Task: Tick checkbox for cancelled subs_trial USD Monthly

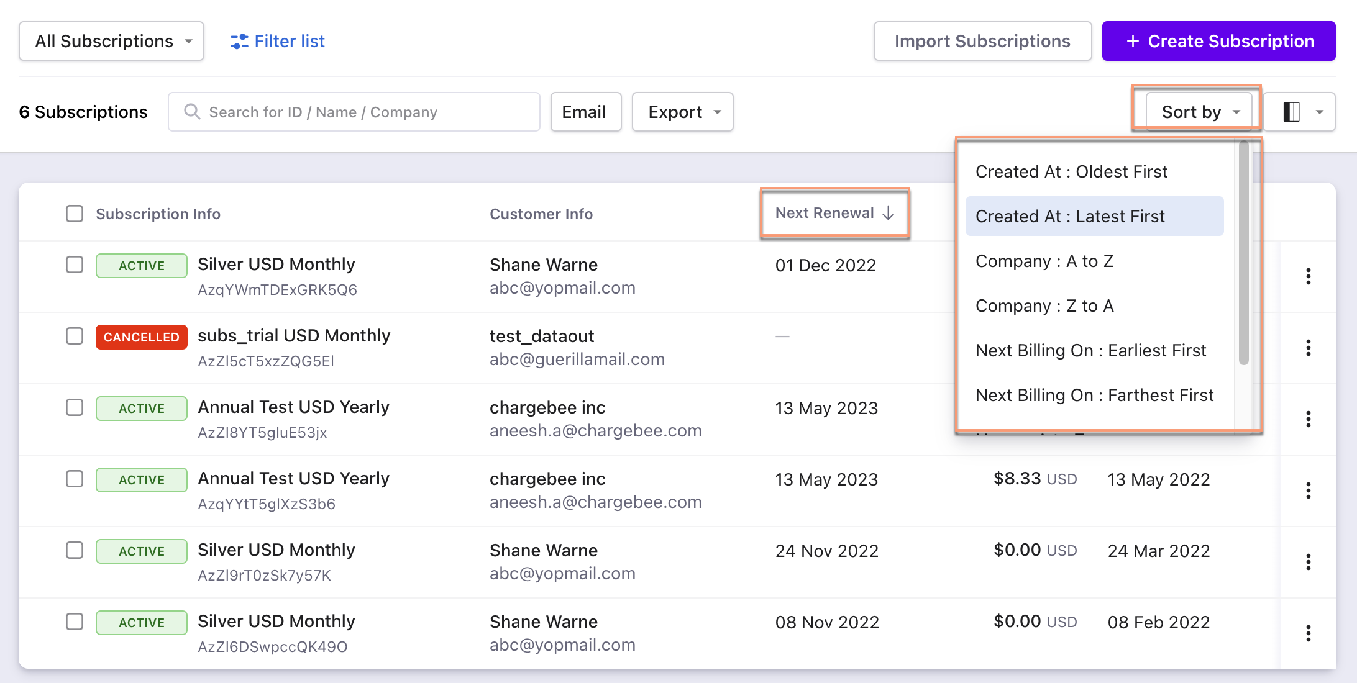Action: coord(75,336)
